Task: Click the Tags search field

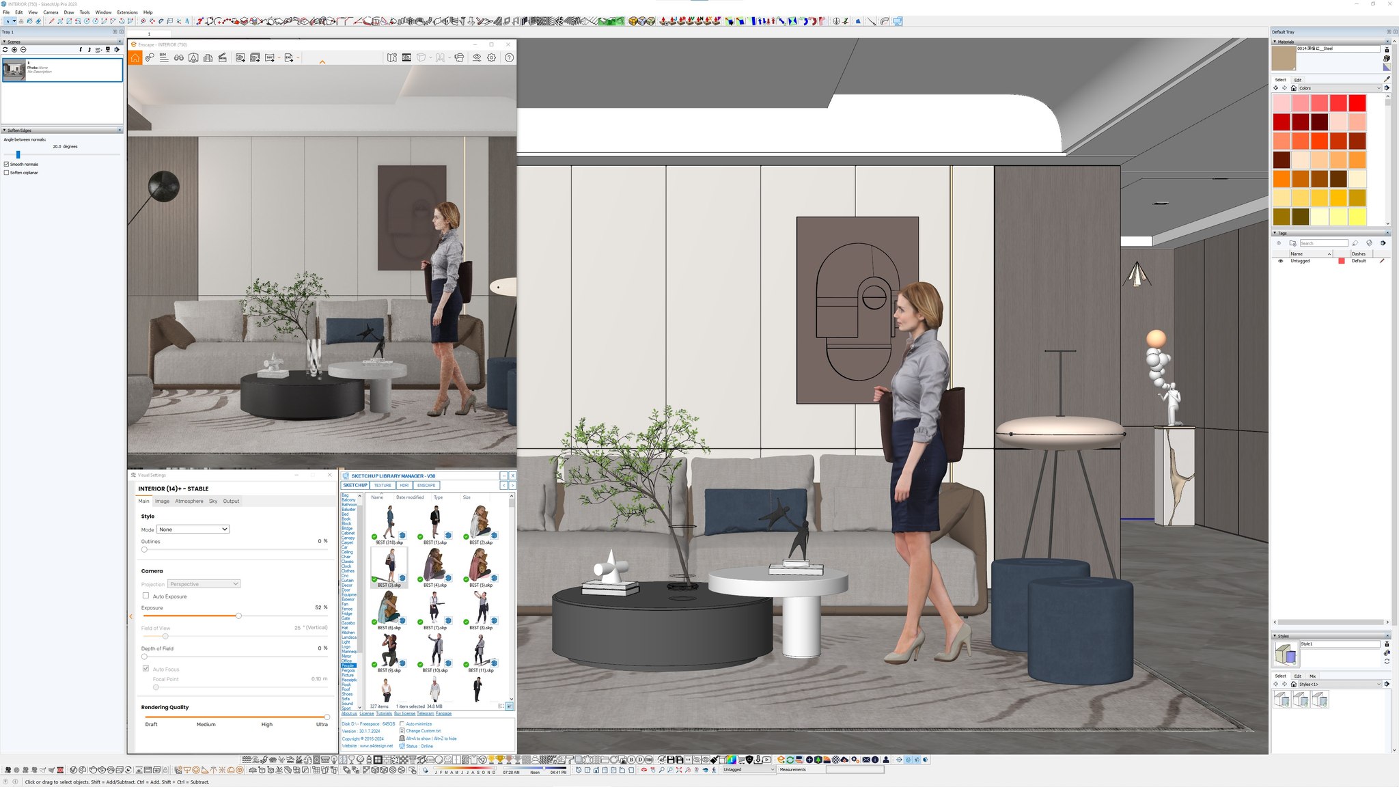Action: pyautogui.click(x=1323, y=243)
